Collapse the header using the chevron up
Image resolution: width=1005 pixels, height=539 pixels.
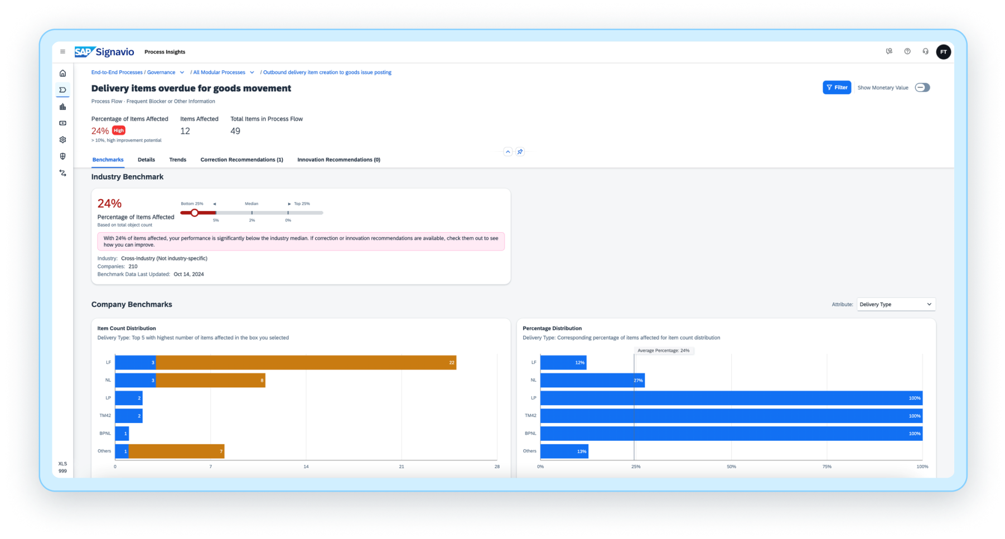508,152
